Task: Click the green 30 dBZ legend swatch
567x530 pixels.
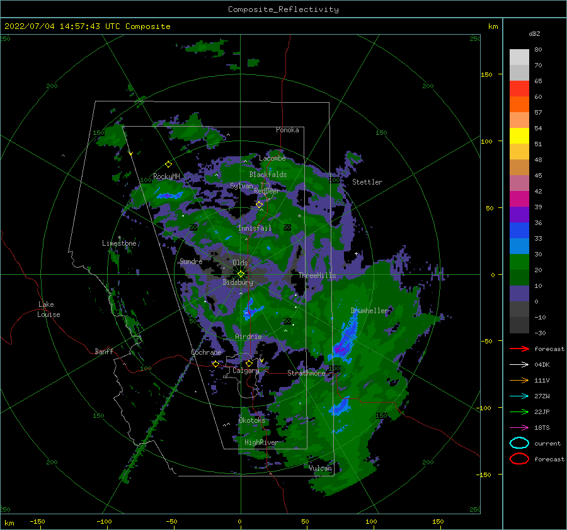Action: (519, 262)
